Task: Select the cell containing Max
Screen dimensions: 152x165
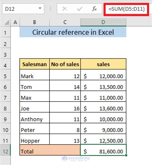Action: (35, 96)
